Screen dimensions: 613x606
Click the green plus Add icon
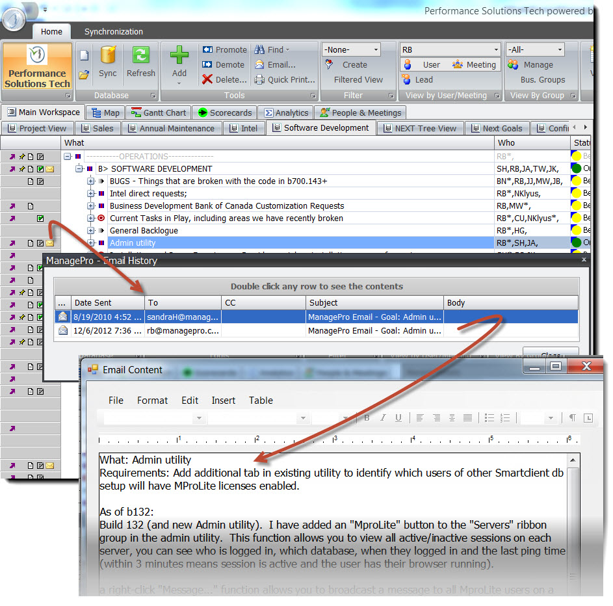coord(179,55)
